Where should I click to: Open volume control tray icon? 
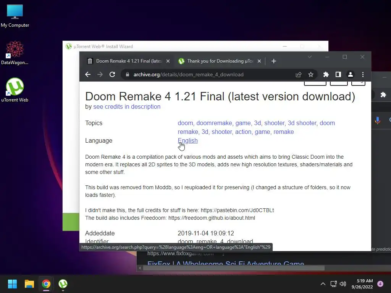coord(343,284)
